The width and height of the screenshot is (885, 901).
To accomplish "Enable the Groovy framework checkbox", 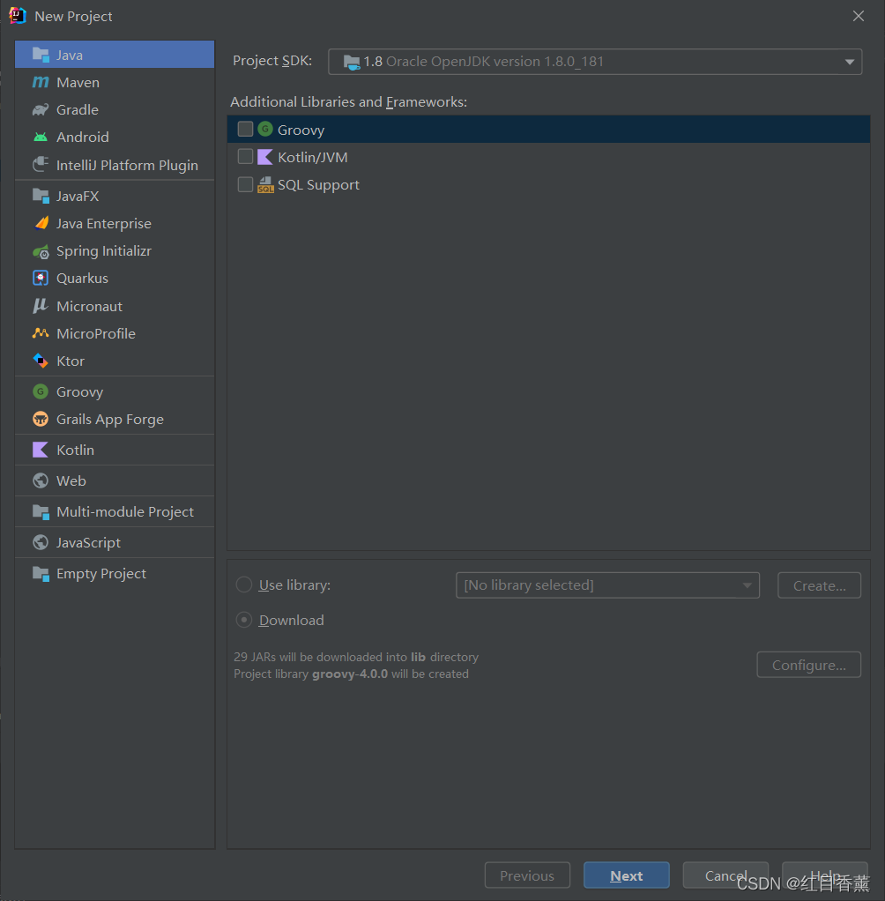I will (245, 130).
